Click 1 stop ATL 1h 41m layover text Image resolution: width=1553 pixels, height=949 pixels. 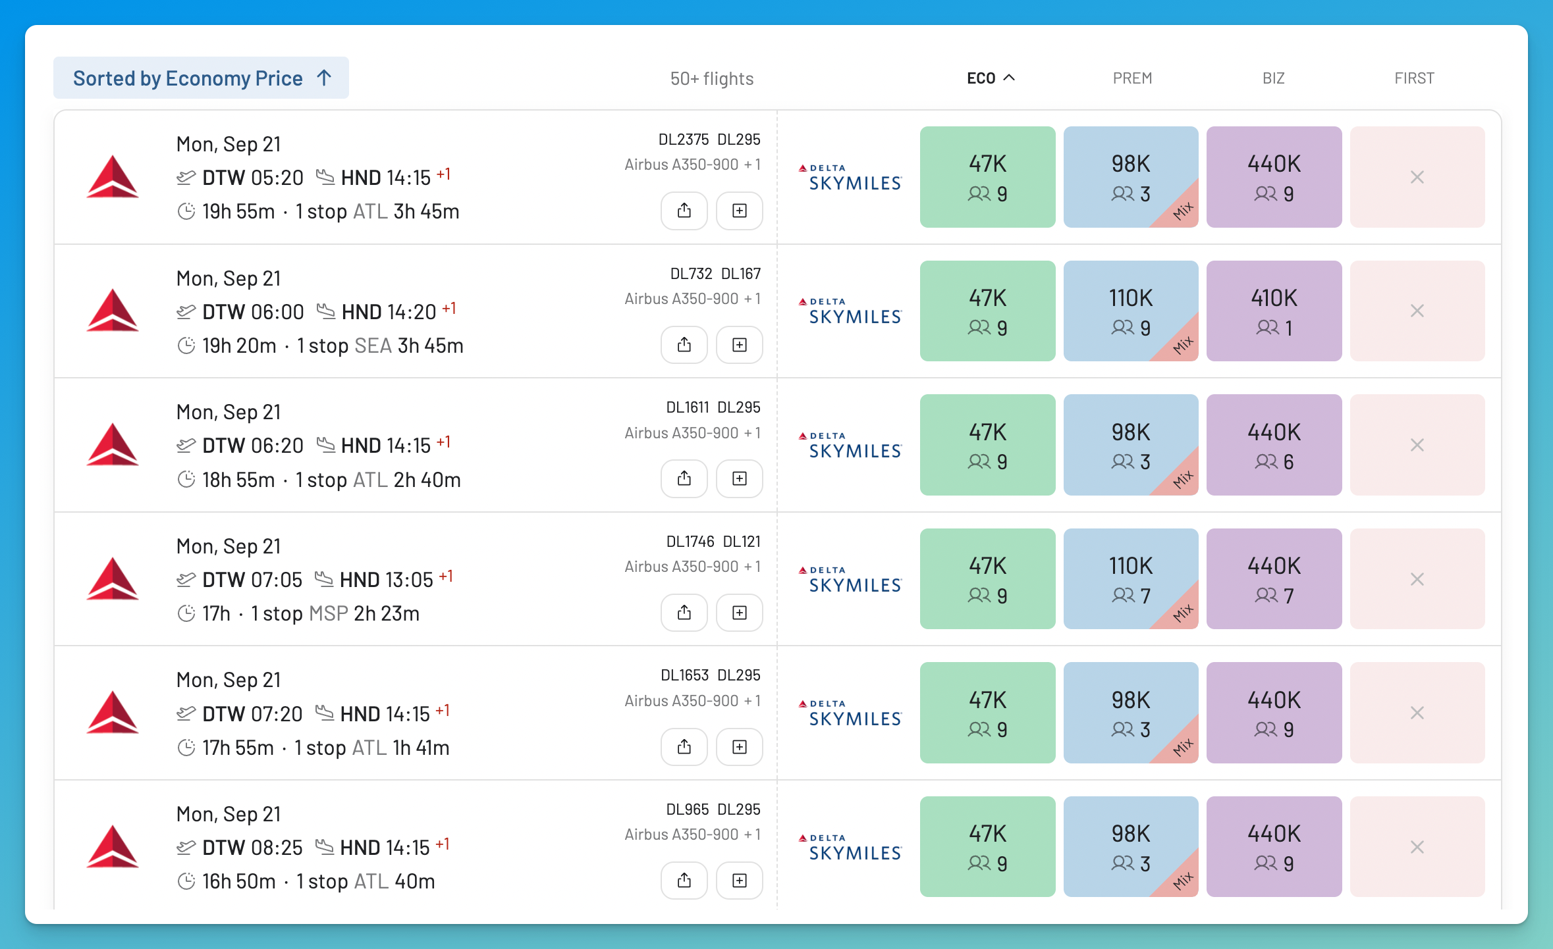372,748
